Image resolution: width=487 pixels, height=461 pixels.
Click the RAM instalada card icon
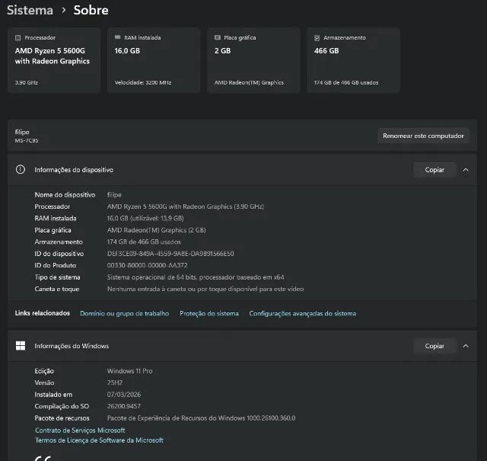[x=117, y=37]
